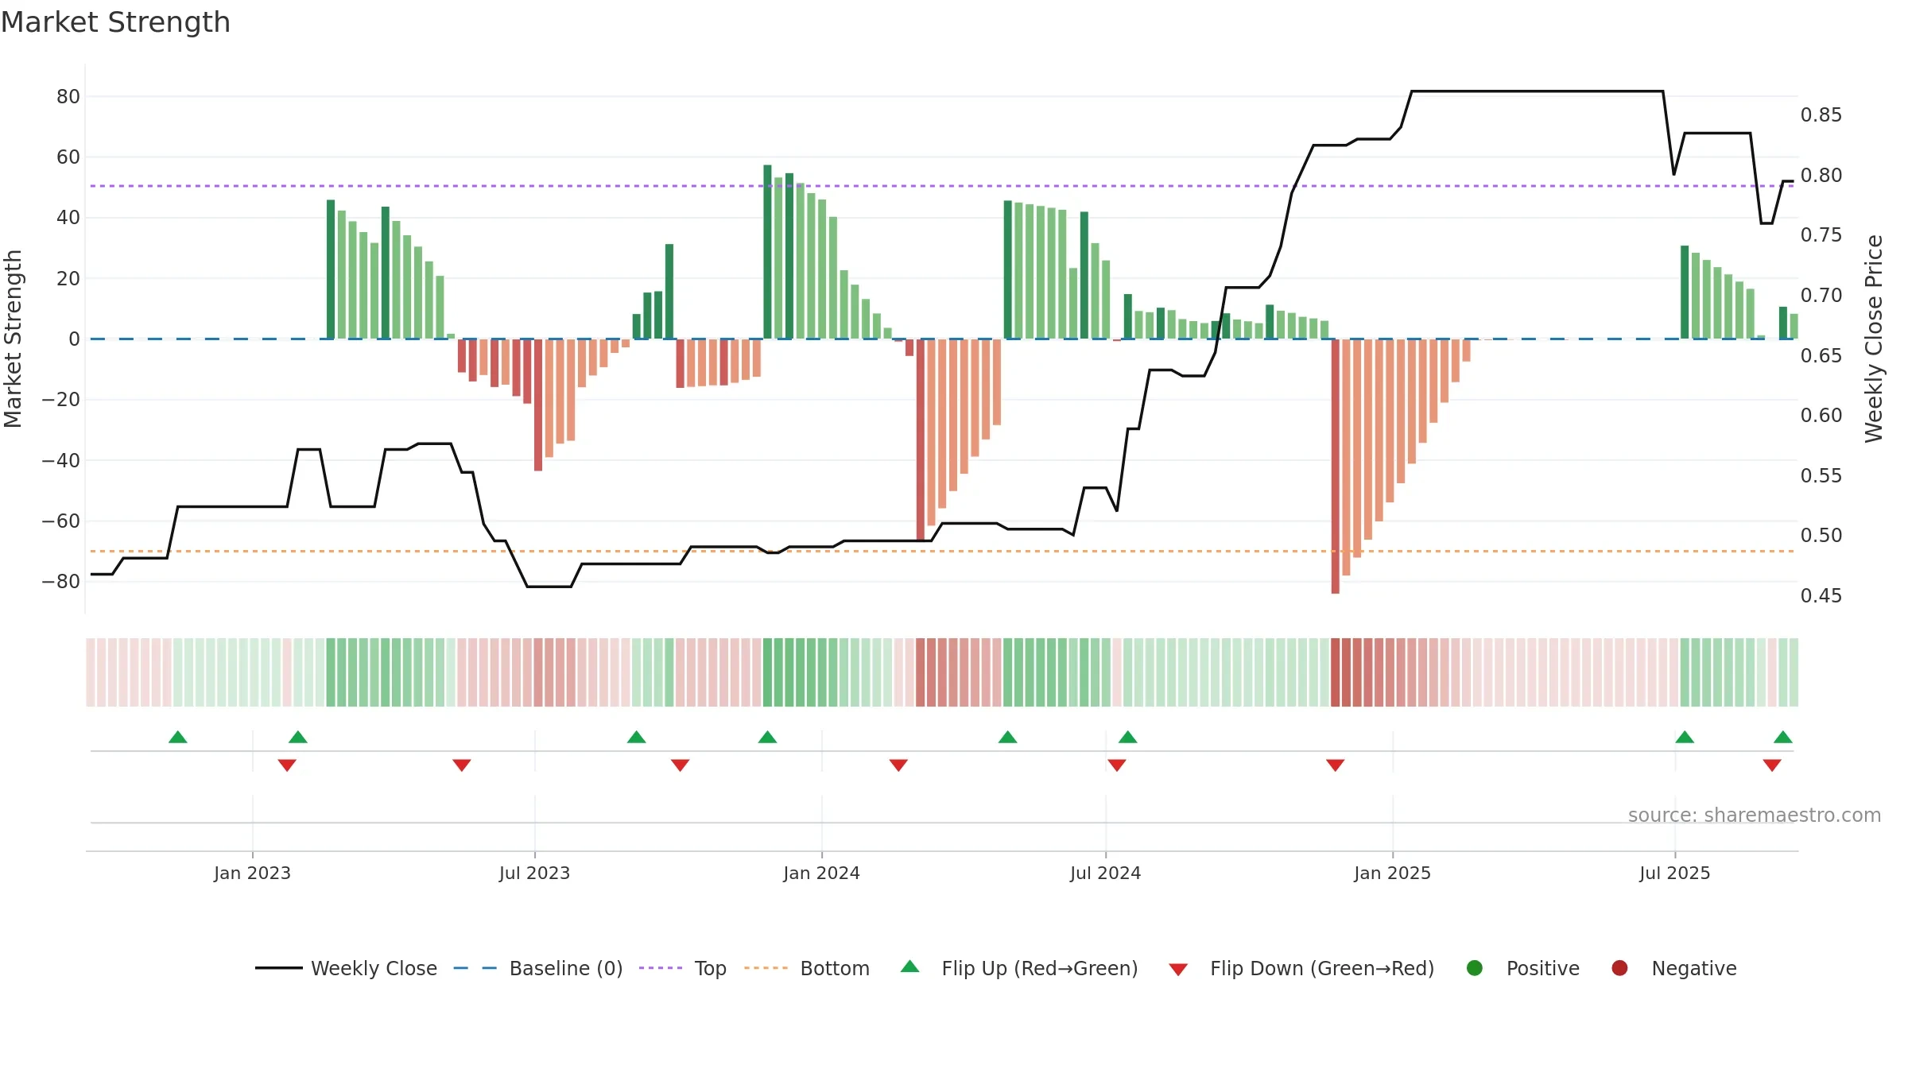Click the Jul 2025 x-axis label
The image size is (1908, 1073).
(x=1674, y=873)
